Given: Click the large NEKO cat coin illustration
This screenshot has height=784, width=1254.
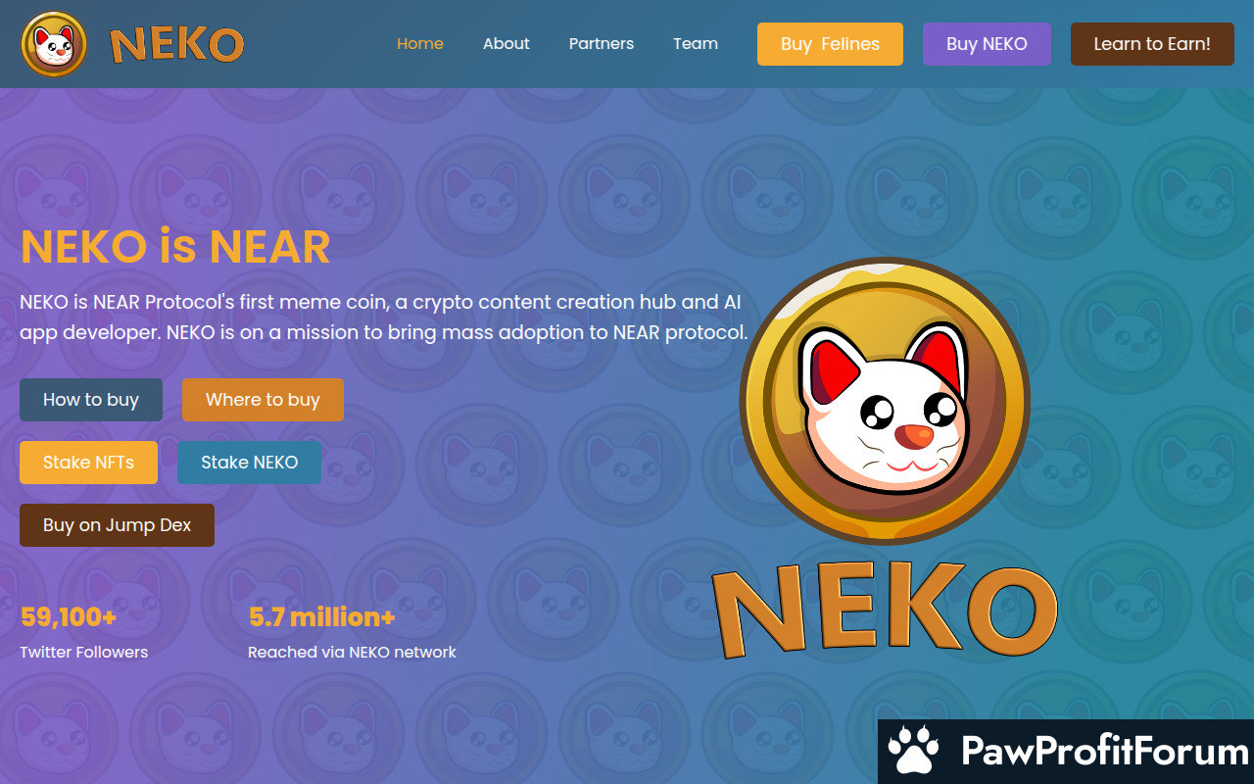Looking at the screenshot, I should point(884,402).
